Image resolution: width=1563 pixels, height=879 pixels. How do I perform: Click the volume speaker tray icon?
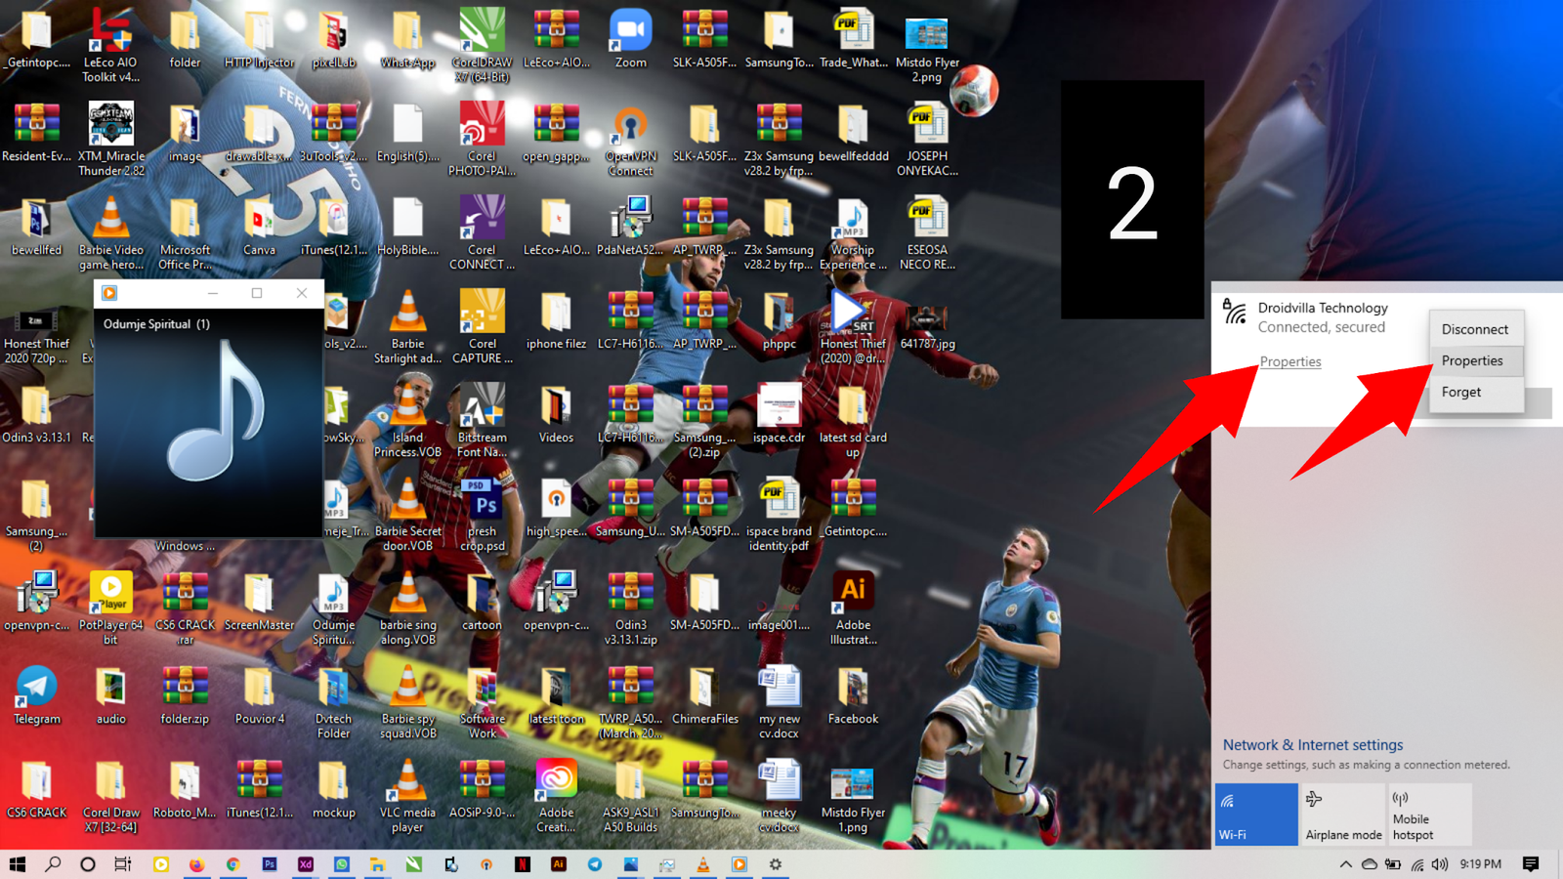(x=1440, y=864)
